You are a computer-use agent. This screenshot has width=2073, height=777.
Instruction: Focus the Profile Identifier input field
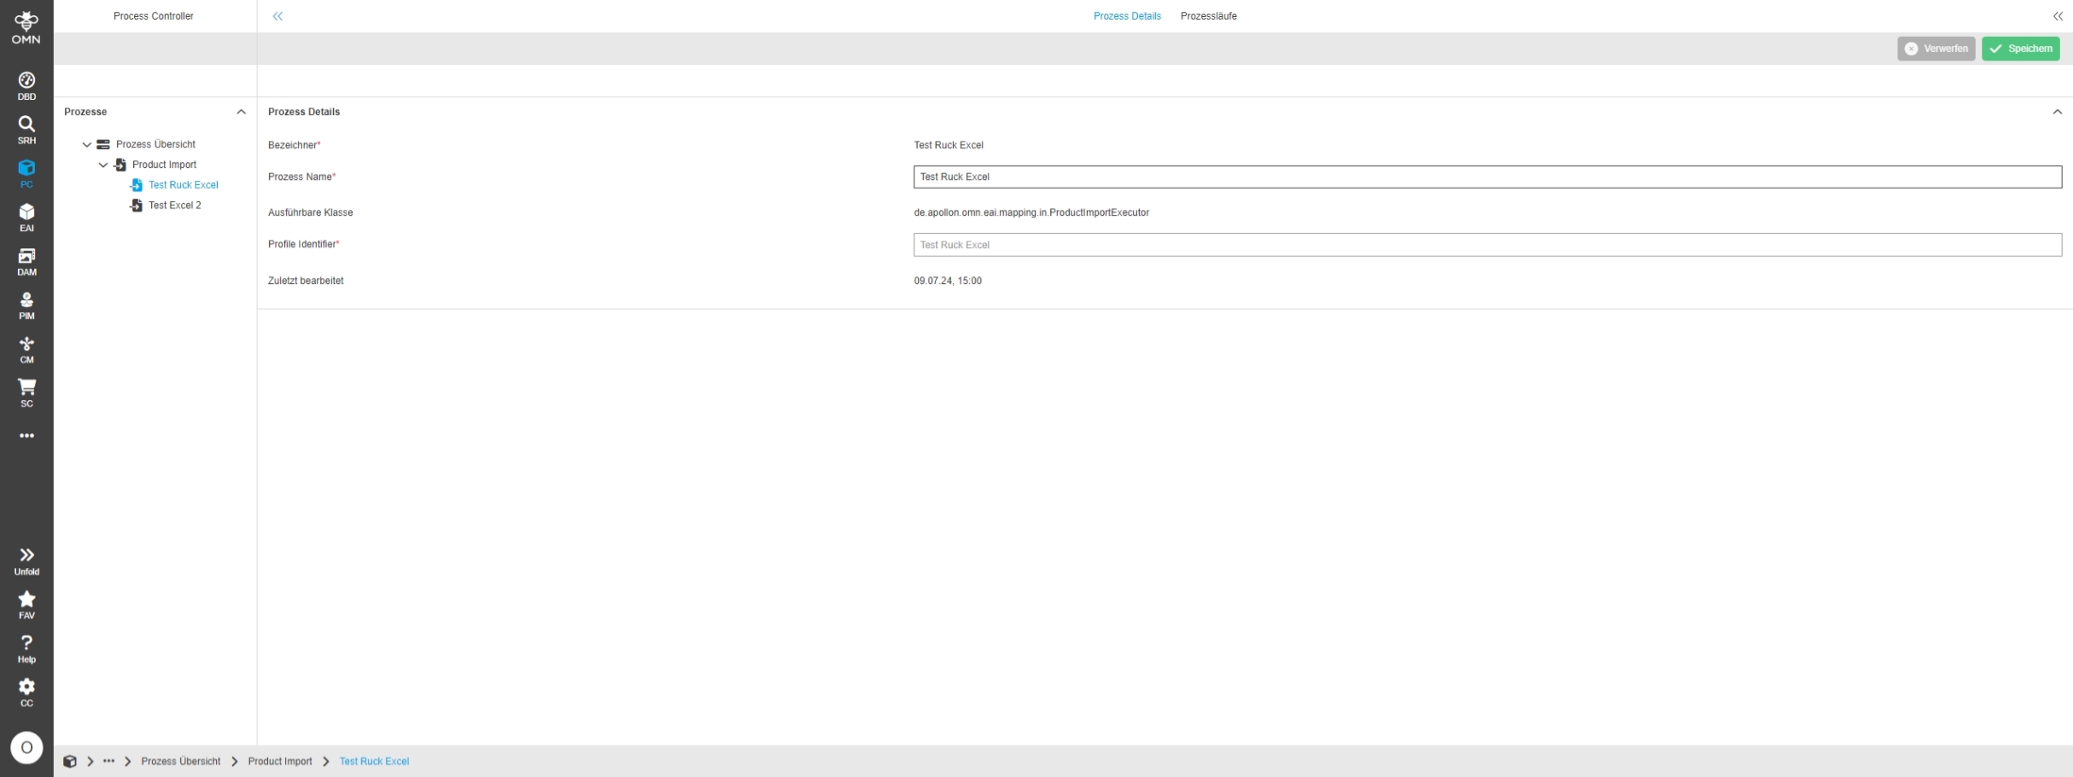point(1487,245)
